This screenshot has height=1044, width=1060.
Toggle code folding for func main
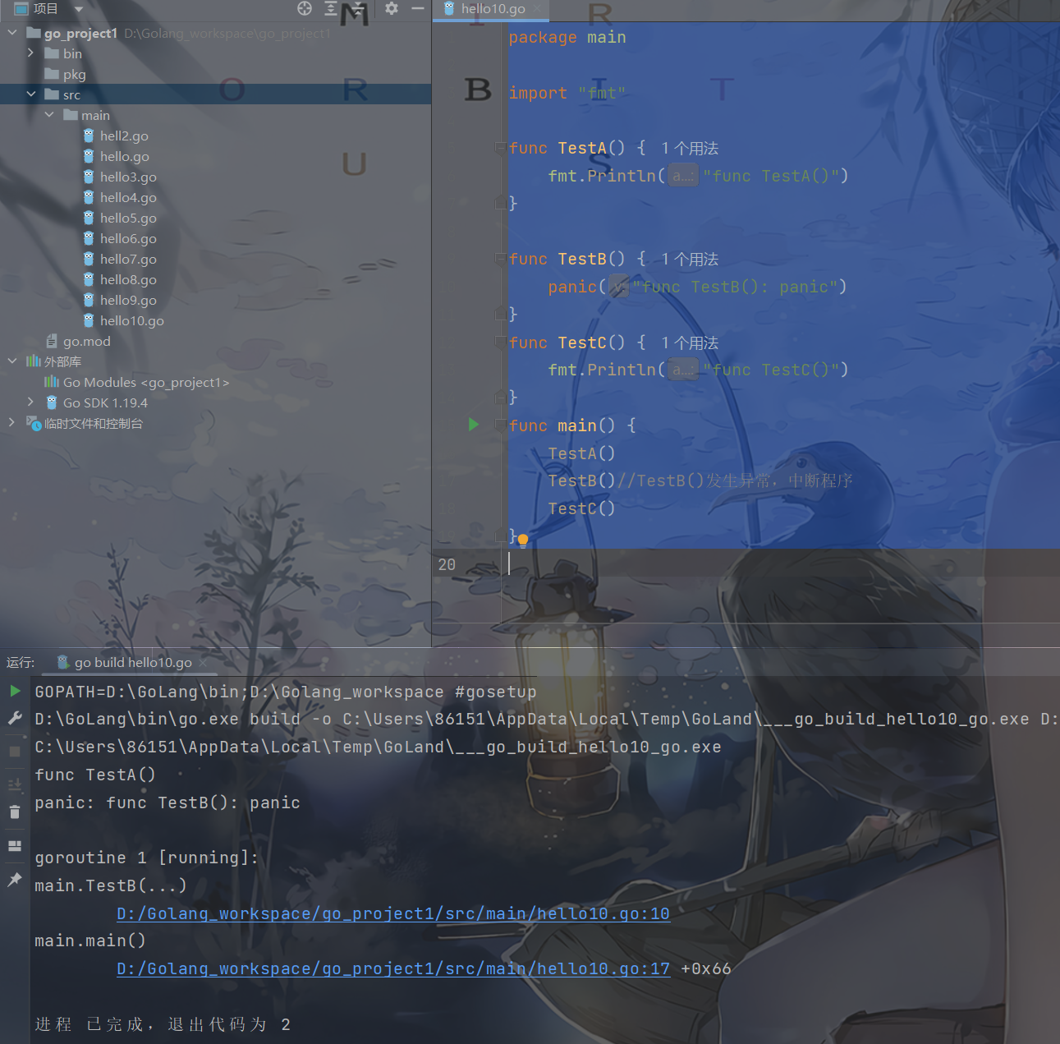[x=500, y=425]
